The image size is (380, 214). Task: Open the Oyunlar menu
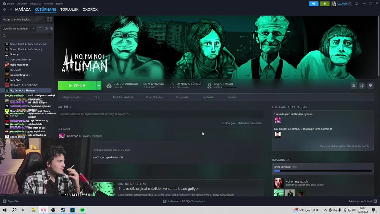(x=48, y=4)
